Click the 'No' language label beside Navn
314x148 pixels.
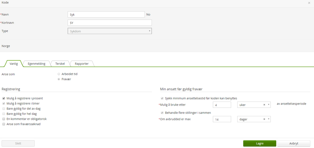pos(148,14)
